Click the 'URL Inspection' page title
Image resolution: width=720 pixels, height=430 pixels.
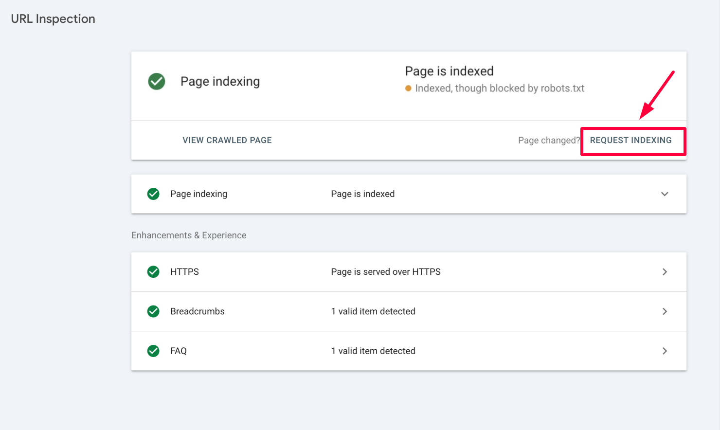[x=53, y=19]
